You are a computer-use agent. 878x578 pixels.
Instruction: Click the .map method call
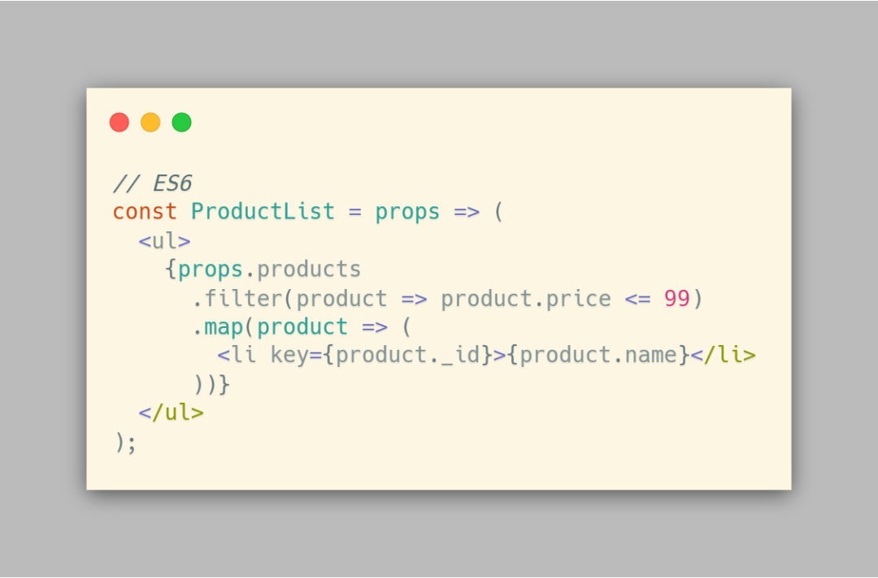[217, 327]
